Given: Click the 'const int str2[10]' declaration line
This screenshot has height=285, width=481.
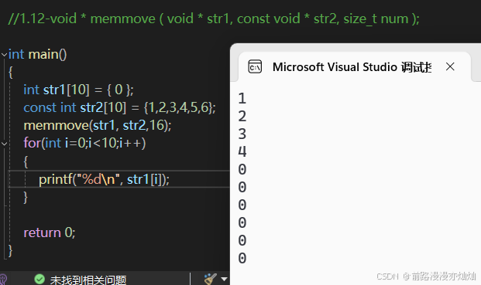Looking at the screenshot, I should point(119,107).
